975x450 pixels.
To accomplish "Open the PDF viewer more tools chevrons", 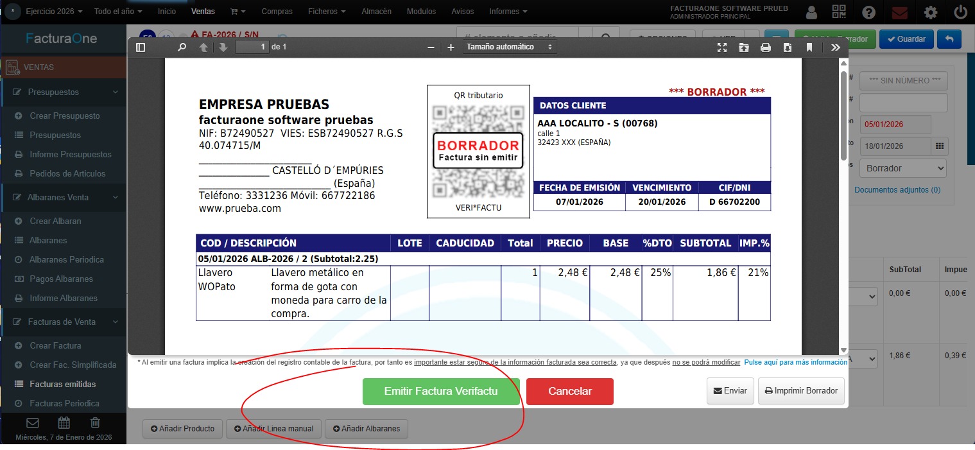I will [x=835, y=48].
